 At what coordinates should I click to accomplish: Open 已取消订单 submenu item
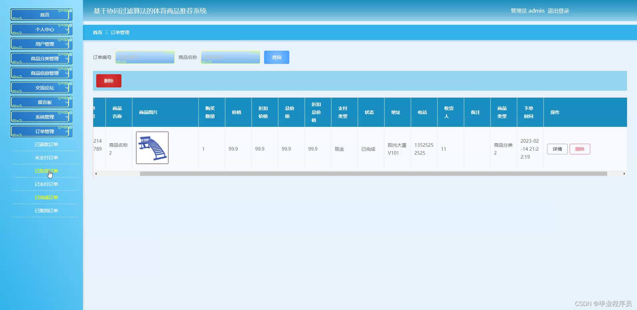(46, 211)
